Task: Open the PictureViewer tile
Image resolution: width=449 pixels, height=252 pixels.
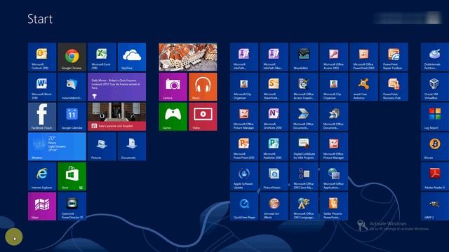Action: point(274,176)
